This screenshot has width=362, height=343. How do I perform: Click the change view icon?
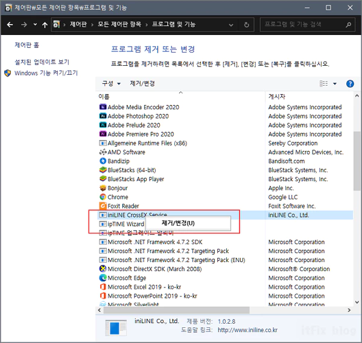[323, 83]
